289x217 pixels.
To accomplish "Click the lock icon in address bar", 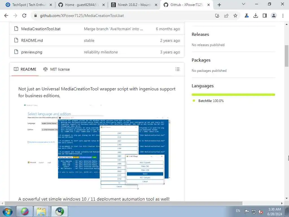I will [35, 16].
